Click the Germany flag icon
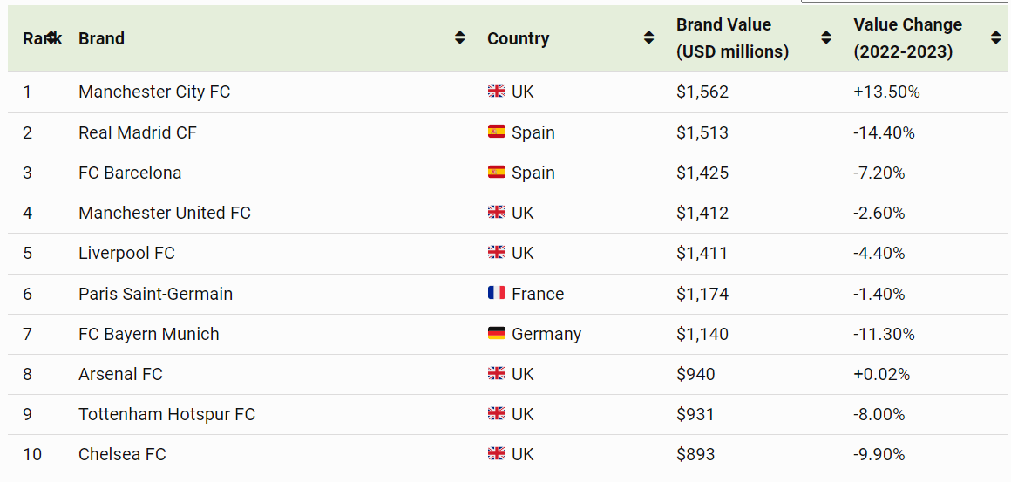Viewport: 1011px width, 482px height. (497, 334)
